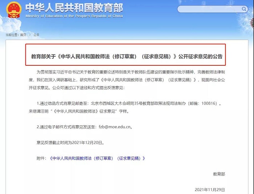Viewport: 254px width, 194px height.
Task: Click the Ministry of Education English subtitle
Action: tap(74, 16)
